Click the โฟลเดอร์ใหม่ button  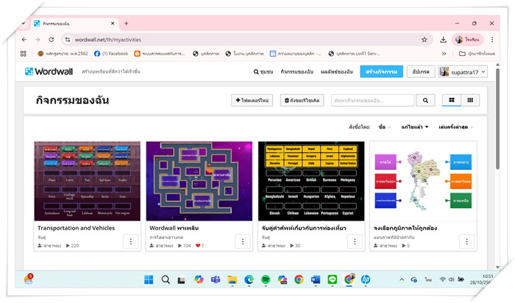[x=252, y=100]
